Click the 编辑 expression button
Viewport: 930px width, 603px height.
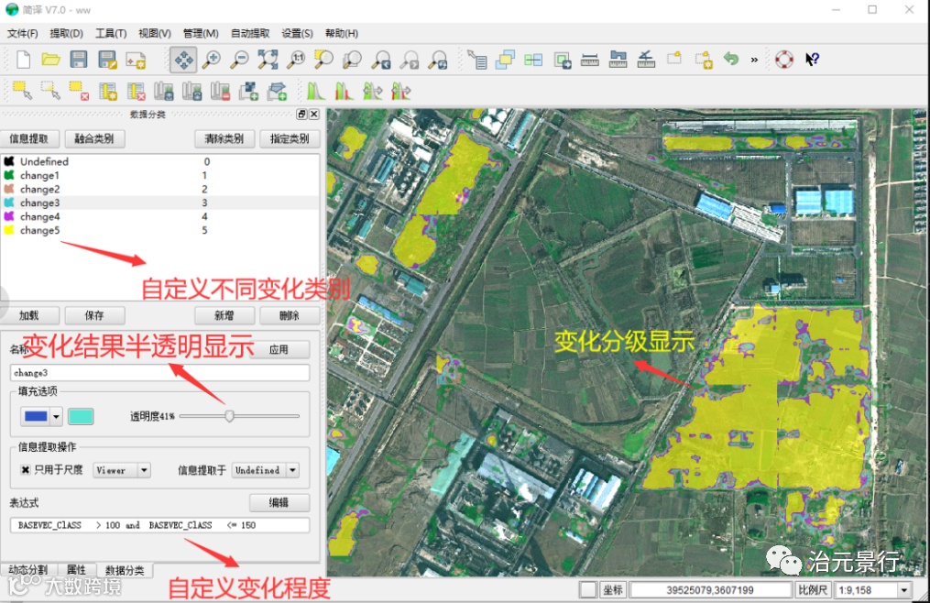pos(279,503)
